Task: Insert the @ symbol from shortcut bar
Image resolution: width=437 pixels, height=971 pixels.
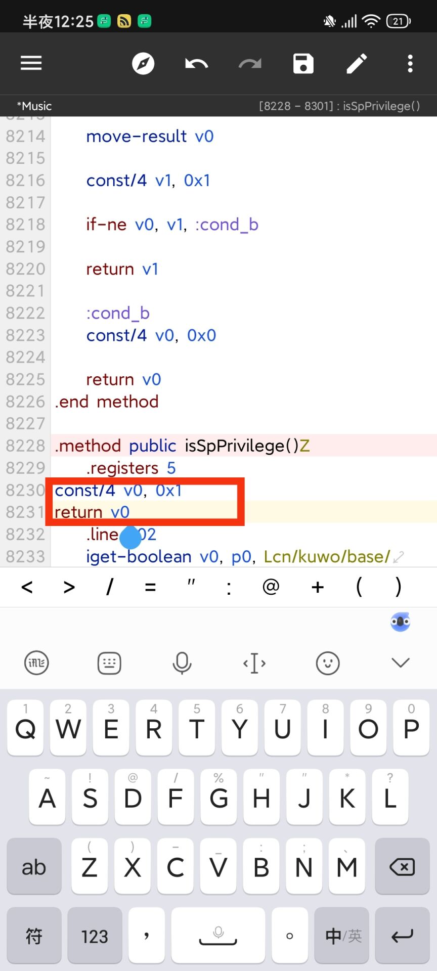Action: coord(271,587)
